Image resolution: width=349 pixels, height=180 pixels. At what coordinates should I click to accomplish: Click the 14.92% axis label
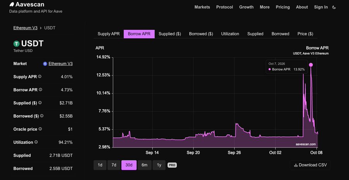(103, 57)
